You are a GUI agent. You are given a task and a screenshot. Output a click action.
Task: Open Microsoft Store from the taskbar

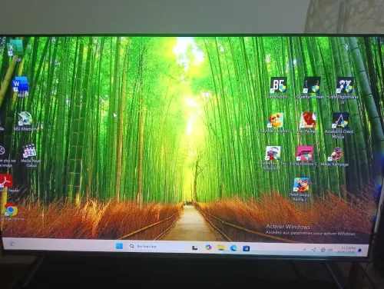coord(247,248)
